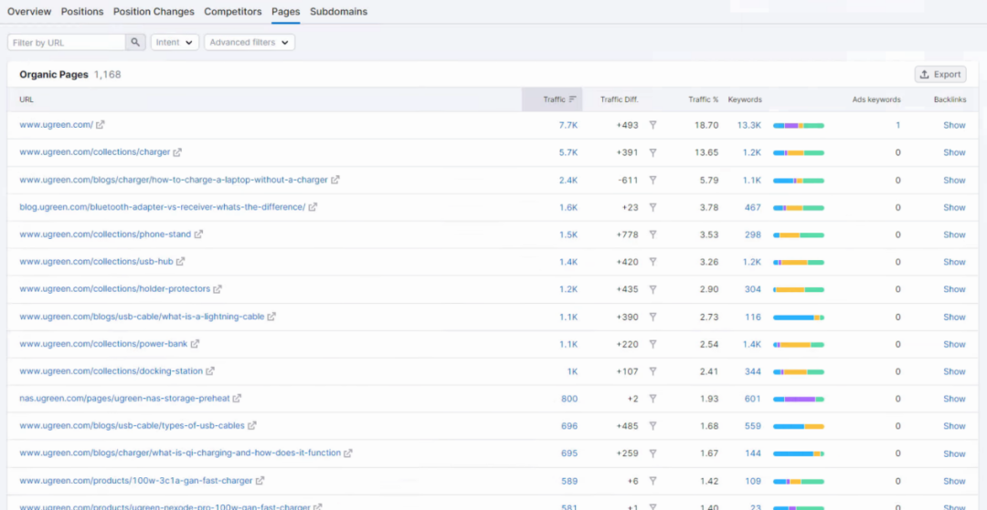Show backlinks for www.ugreen.com/ row

(x=954, y=125)
